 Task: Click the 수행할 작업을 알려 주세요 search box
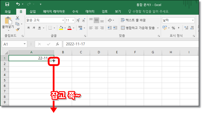(x=149, y=11)
